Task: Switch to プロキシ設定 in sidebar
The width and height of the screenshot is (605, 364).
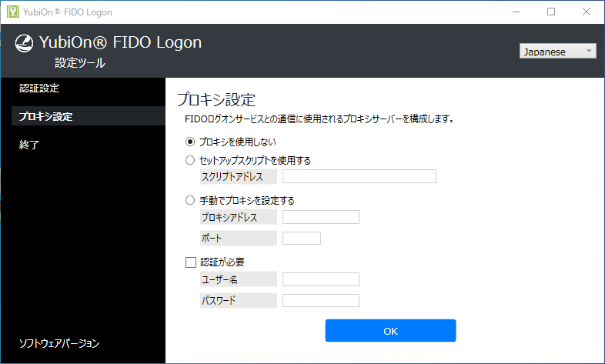Action: [x=46, y=116]
